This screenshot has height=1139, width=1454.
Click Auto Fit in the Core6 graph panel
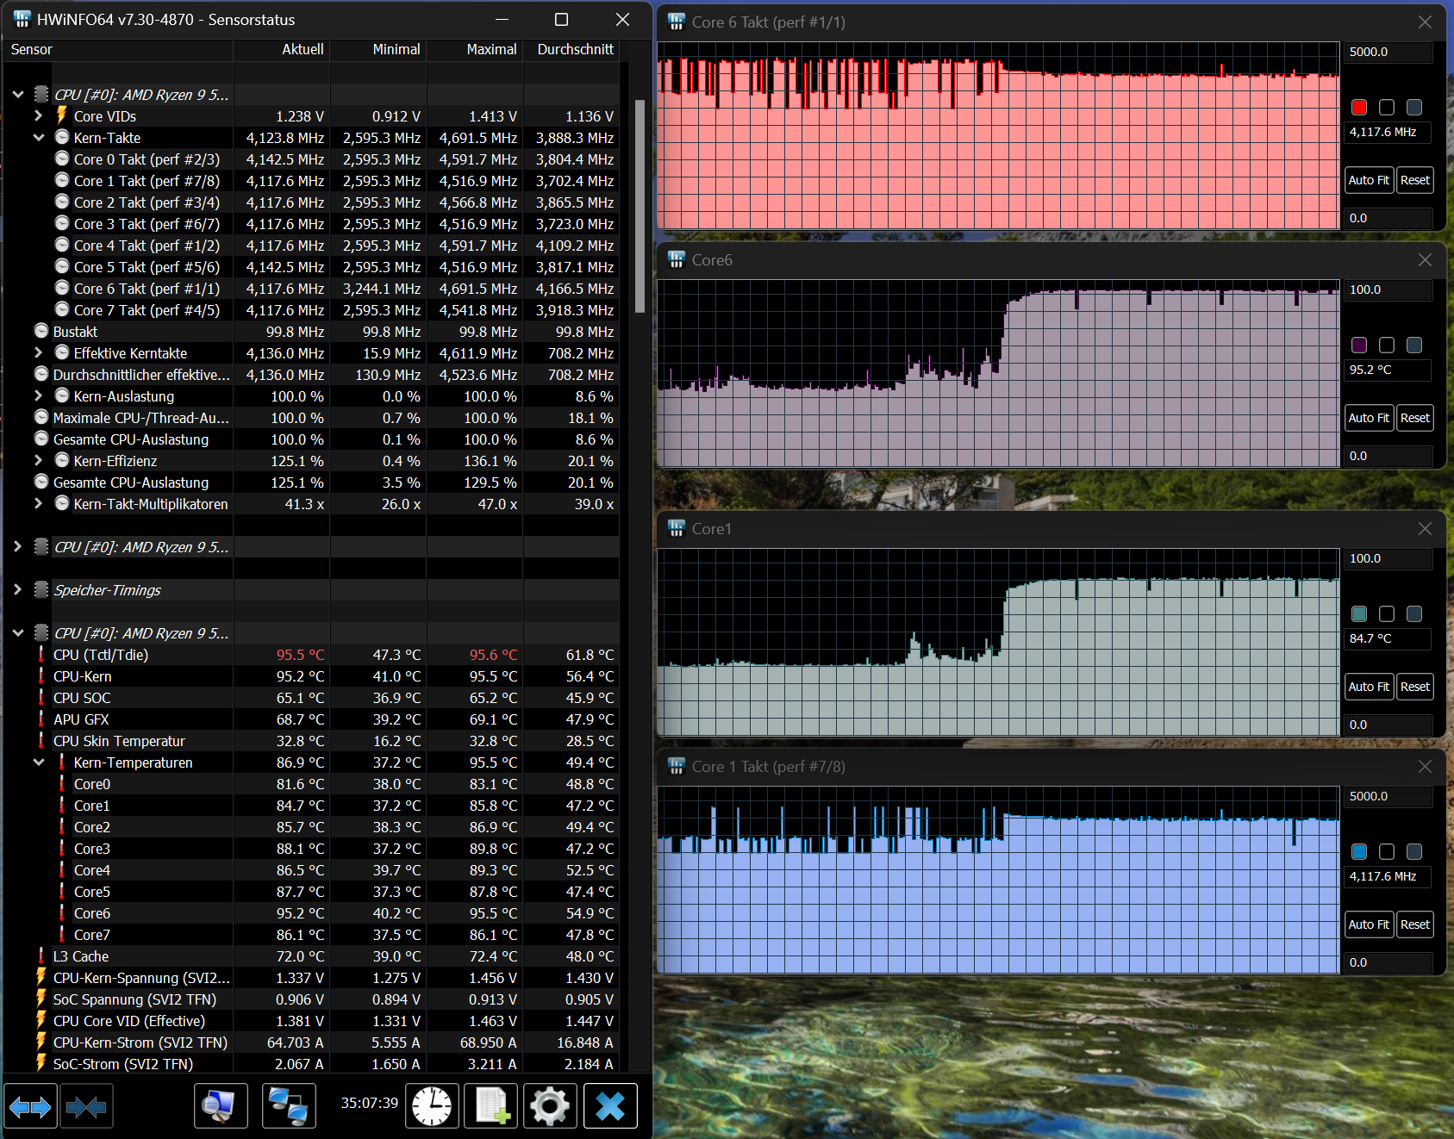[x=1369, y=417]
